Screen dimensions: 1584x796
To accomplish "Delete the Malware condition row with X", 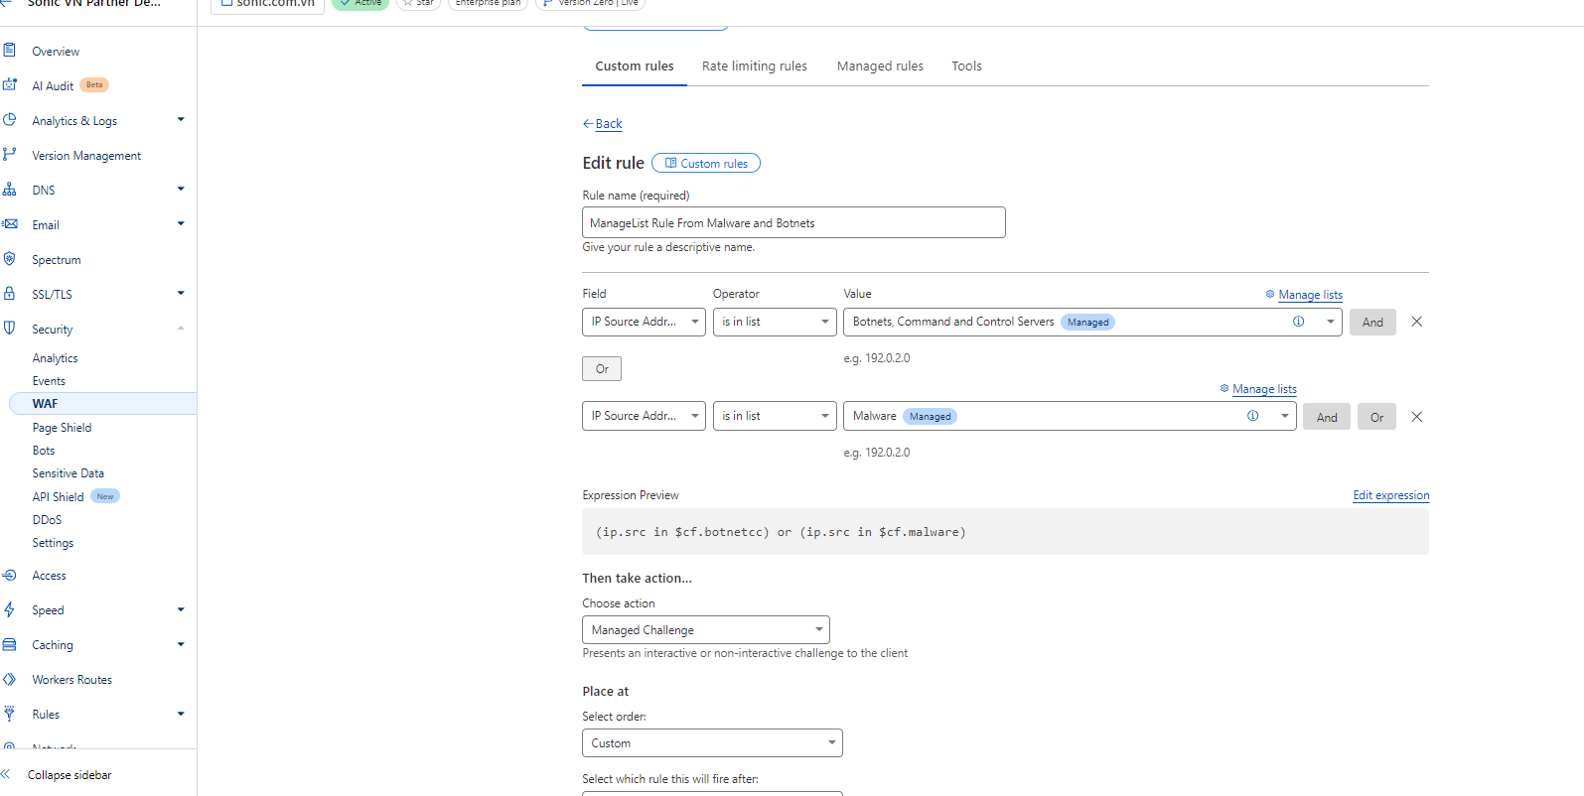I will pyautogui.click(x=1416, y=417).
